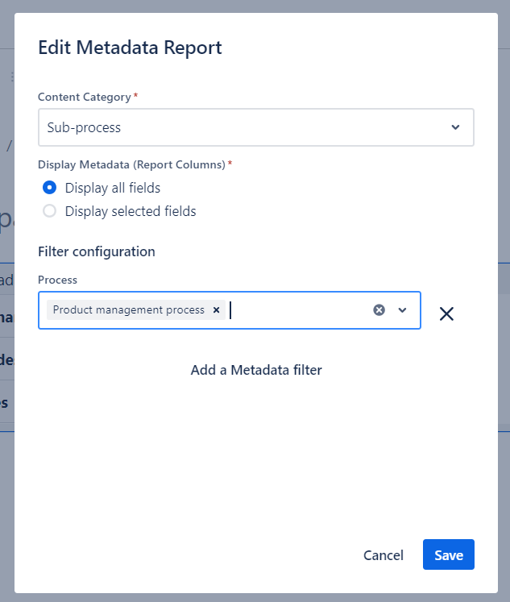Delete the Process filter row

[446, 313]
